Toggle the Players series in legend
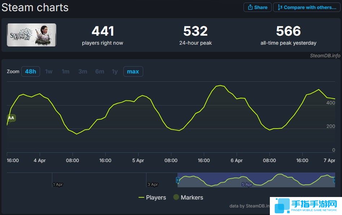 (x=152, y=197)
